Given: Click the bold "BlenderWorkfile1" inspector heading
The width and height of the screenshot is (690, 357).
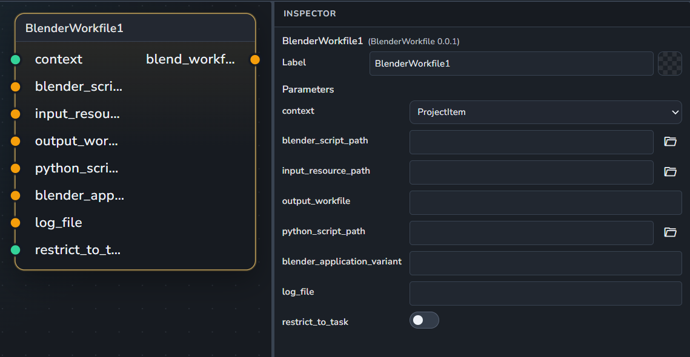Looking at the screenshot, I should click(322, 42).
